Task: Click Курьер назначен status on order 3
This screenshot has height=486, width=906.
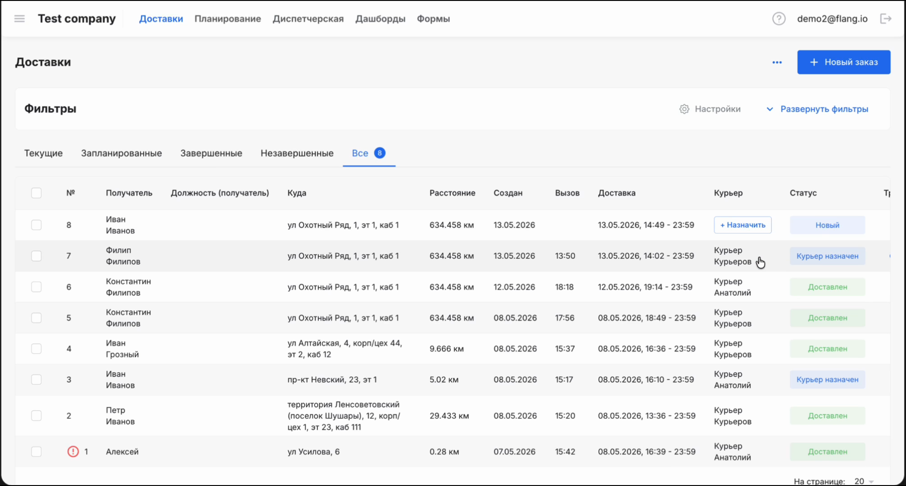Action: pos(827,379)
